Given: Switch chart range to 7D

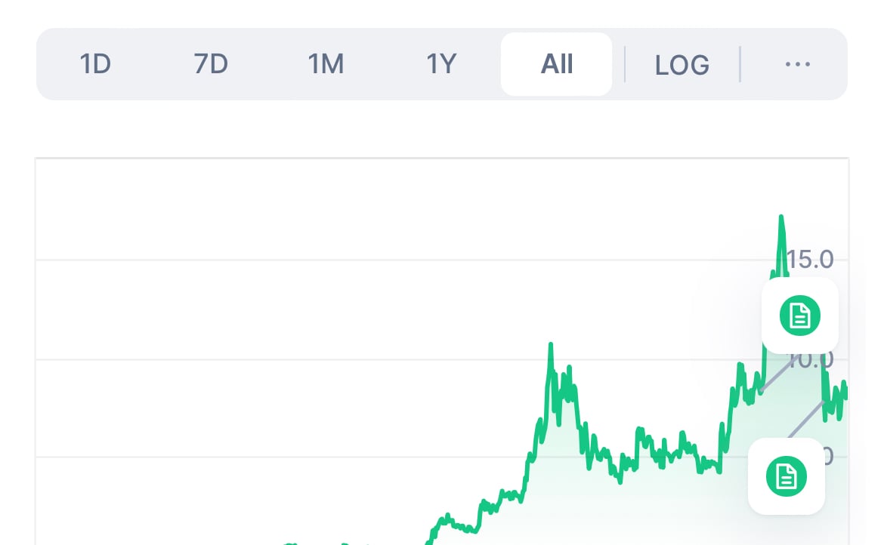Looking at the screenshot, I should pyautogui.click(x=211, y=64).
